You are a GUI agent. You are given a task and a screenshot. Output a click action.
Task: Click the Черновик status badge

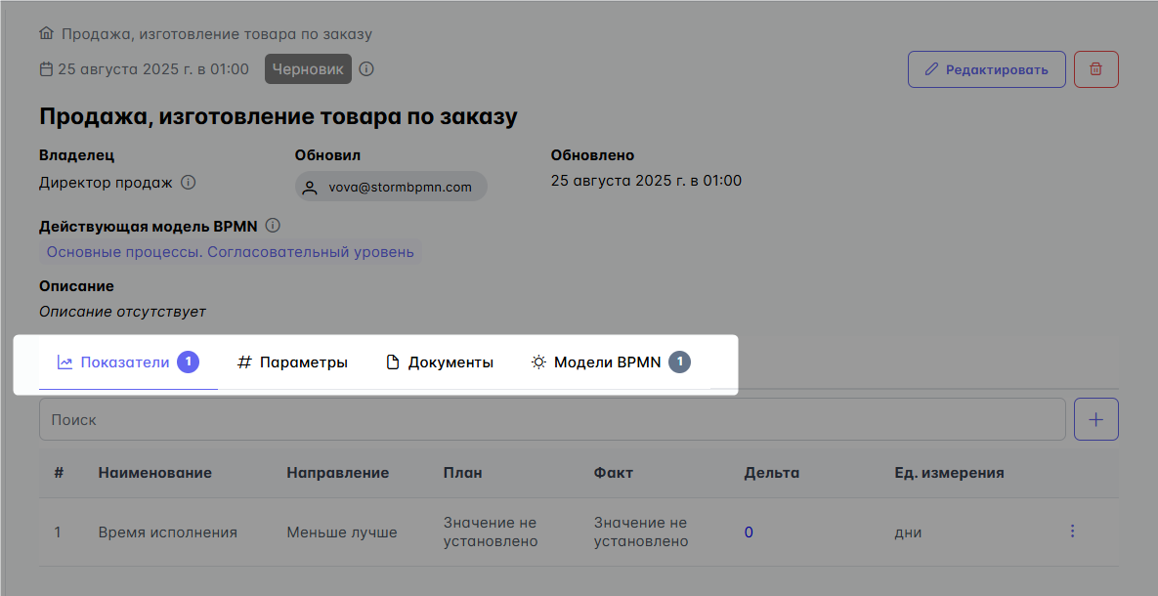[308, 69]
